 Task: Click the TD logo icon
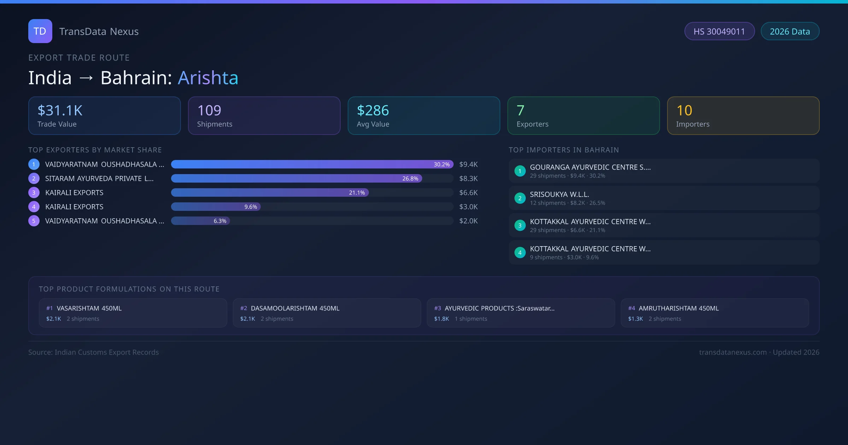40,31
